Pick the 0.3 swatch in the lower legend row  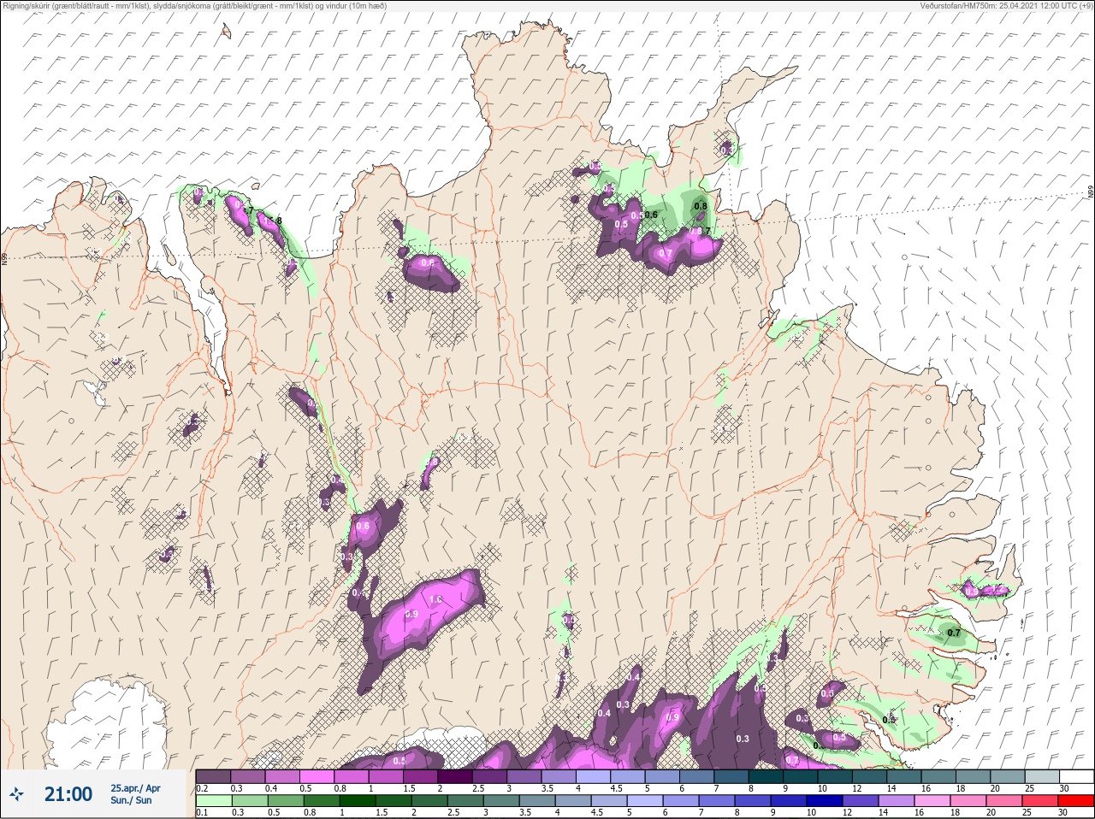250,801
